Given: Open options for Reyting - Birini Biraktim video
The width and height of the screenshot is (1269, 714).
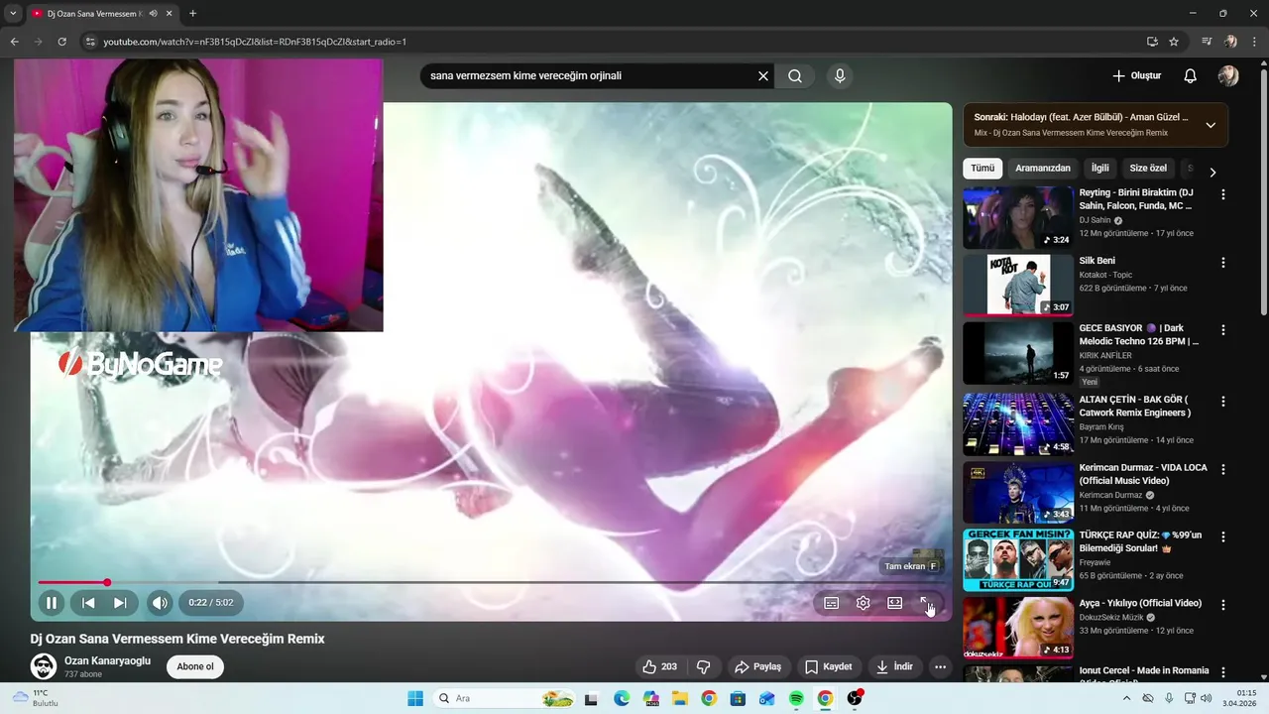Looking at the screenshot, I should pyautogui.click(x=1222, y=195).
